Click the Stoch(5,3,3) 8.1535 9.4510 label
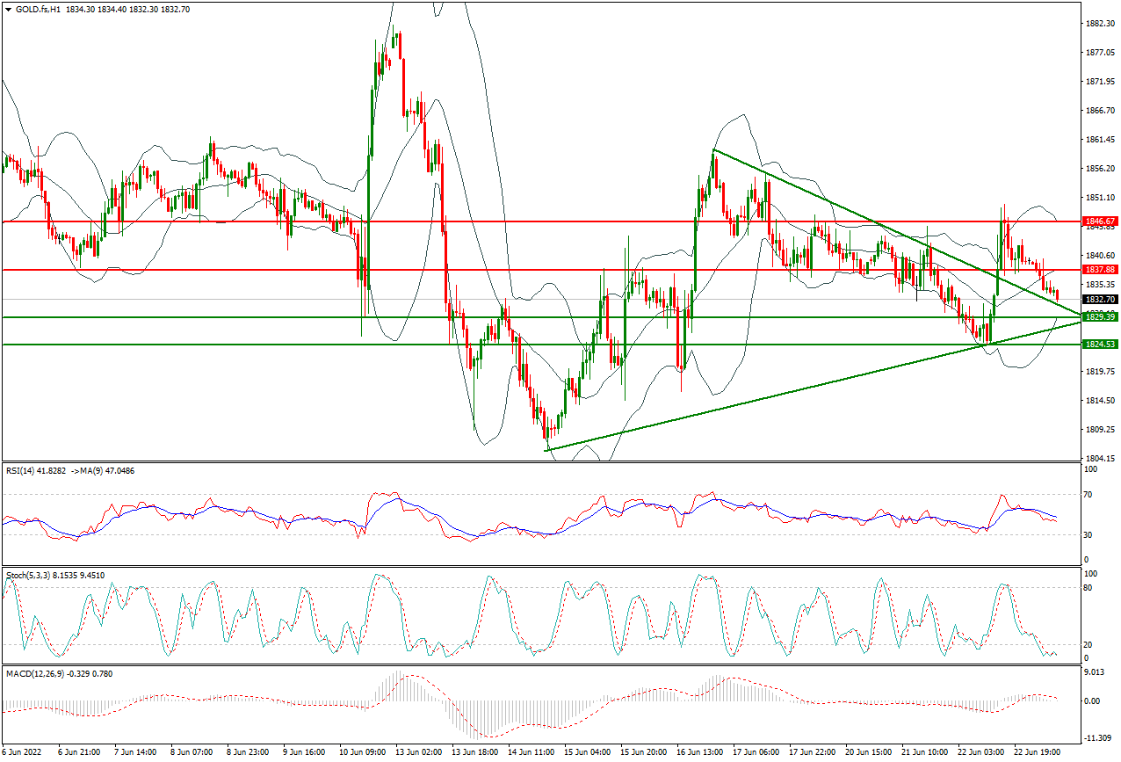 (56, 576)
